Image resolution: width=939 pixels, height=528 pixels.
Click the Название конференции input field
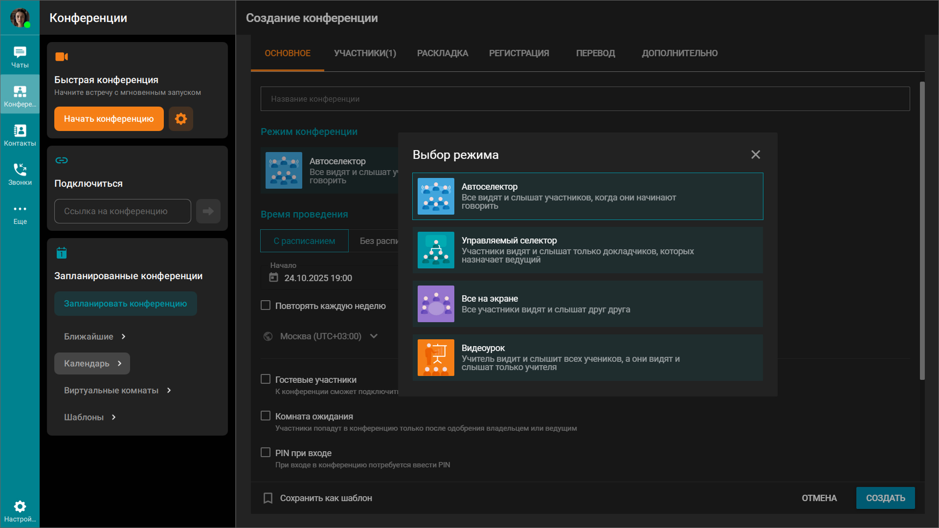[584, 99]
